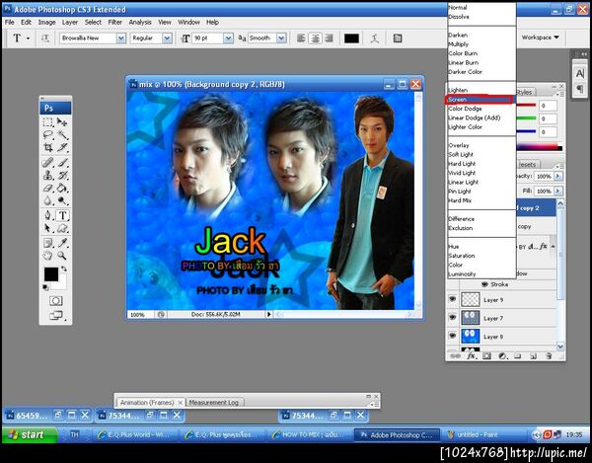Switch to the Measurement Log tab
The image size is (592, 463).
(x=214, y=403)
